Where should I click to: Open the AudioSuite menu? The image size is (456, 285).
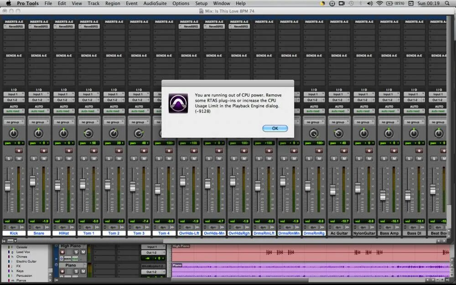pyautogui.click(x=155, y=4)
